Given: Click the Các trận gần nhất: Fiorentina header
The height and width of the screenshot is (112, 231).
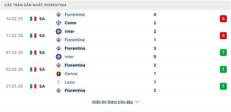Looking at the screenshot, I should (36, 5).
